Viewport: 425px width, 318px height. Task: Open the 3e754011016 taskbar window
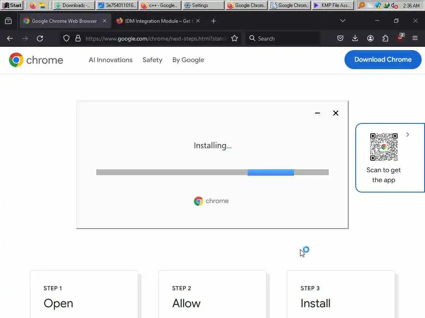click(117, 5)
